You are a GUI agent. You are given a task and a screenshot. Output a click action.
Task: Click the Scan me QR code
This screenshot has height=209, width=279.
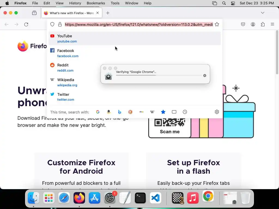pyautogui.click(x=169, y=122)
